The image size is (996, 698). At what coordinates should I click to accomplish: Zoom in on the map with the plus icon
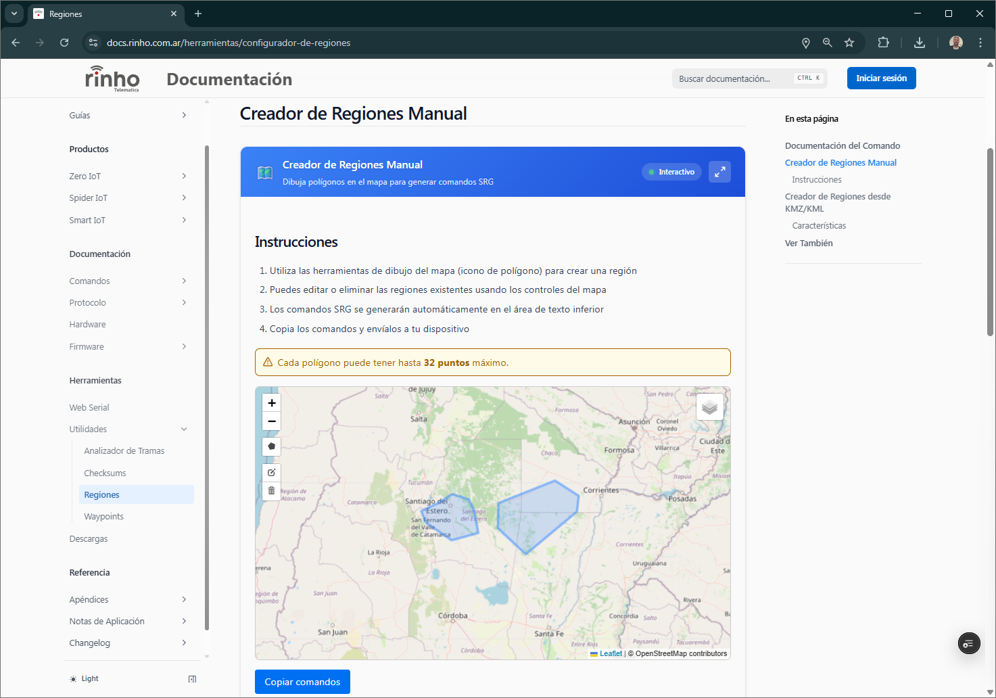point(271,402)
